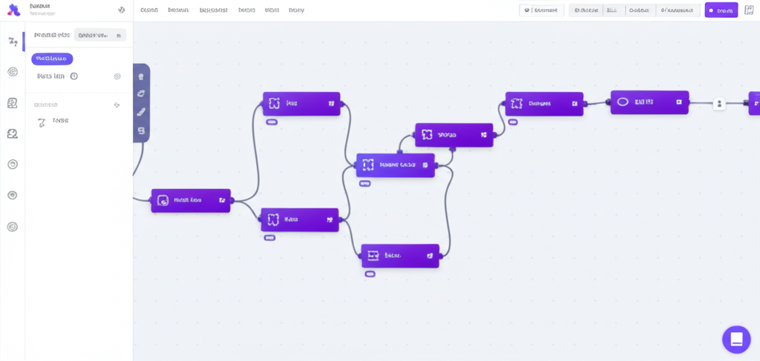Click the info icon beside the left panel item
760x361 pixels.
pyautogui.click(x=74, y=76)
